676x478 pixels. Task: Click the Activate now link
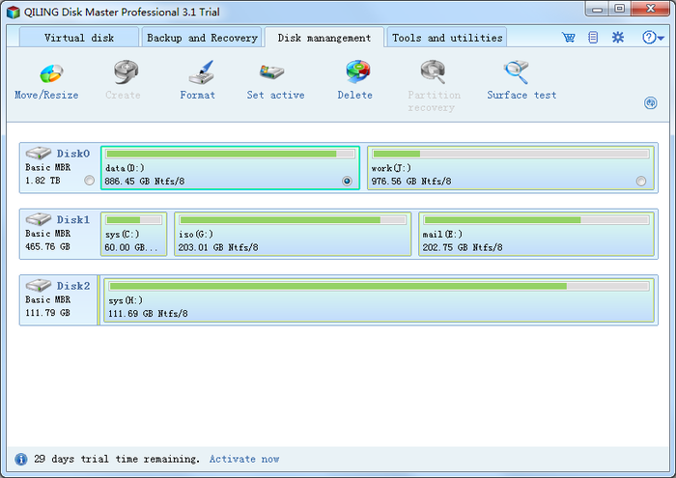pos(244,459)
